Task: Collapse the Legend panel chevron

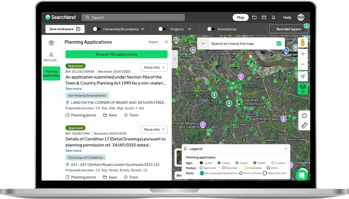Action: [286, 149]
